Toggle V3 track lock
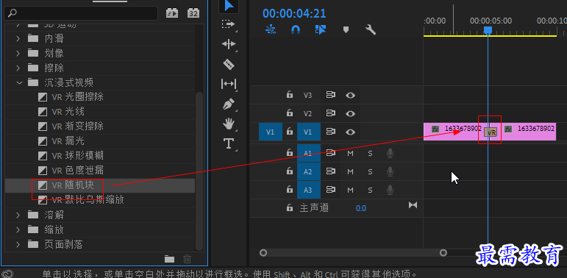Image resolution: width=567 pixels, height=278 pixels. [289, 95]
